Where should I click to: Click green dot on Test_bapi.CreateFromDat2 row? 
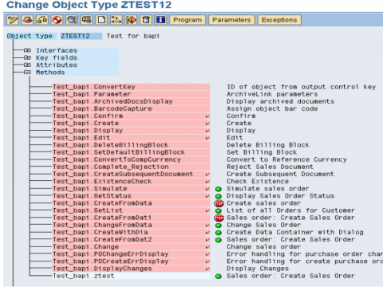click(219, 240)
